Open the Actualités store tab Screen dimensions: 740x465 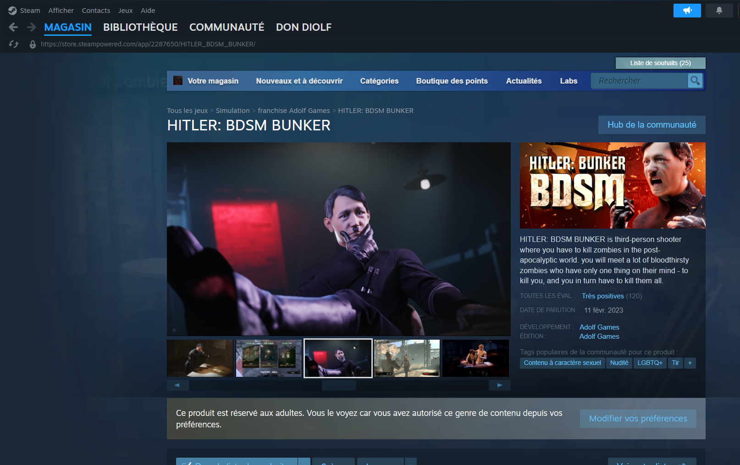[524, 81]
